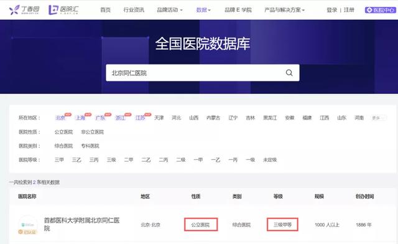The height and width of the screenshot is (244, 398).
Task: Filter region by 安徽
Action: (290, 118)
